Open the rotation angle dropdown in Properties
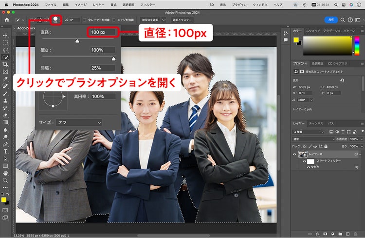365x238 pixels. pyautogui.click(x=311, y=100)
